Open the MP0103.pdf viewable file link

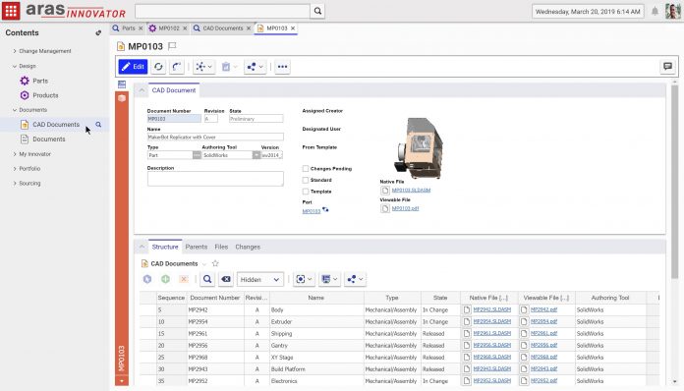coord(405,208)
